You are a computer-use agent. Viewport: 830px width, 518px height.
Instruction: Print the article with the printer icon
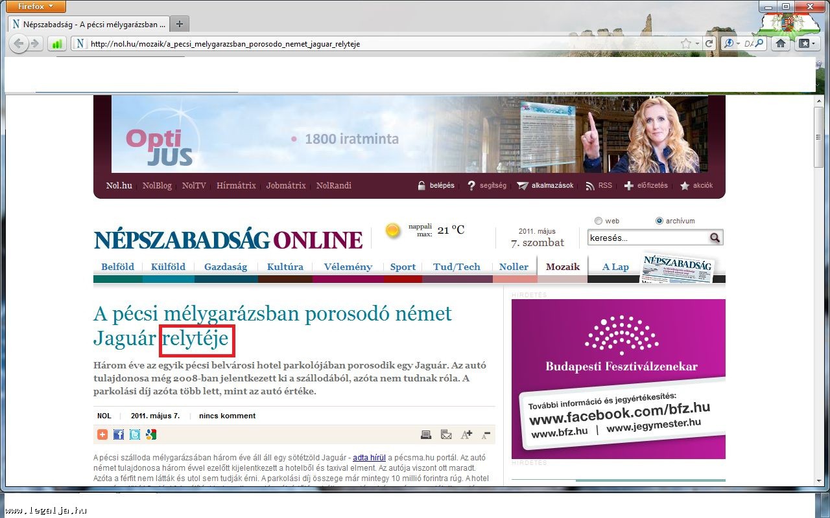coord(426,434)
